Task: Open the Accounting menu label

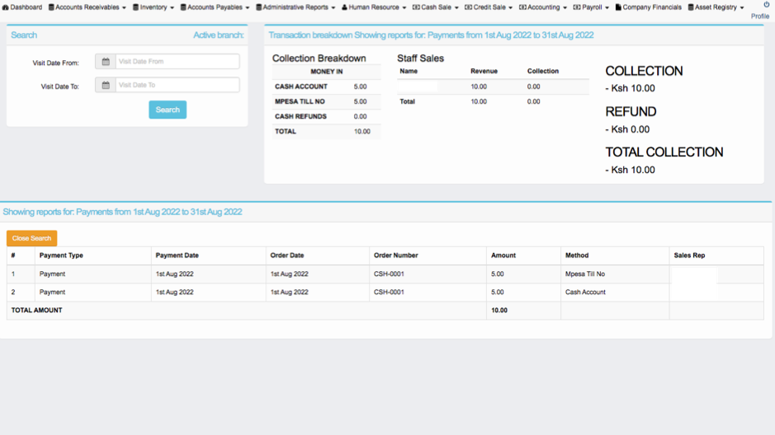Action: pos(543,7)
